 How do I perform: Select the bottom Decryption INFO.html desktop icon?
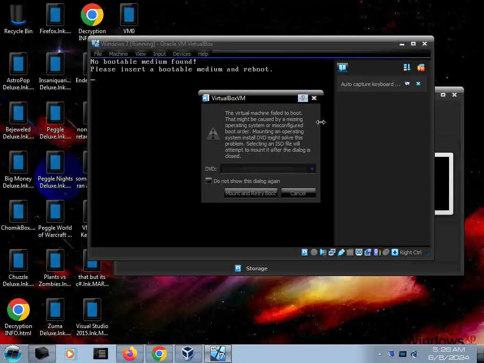[18, 317]
